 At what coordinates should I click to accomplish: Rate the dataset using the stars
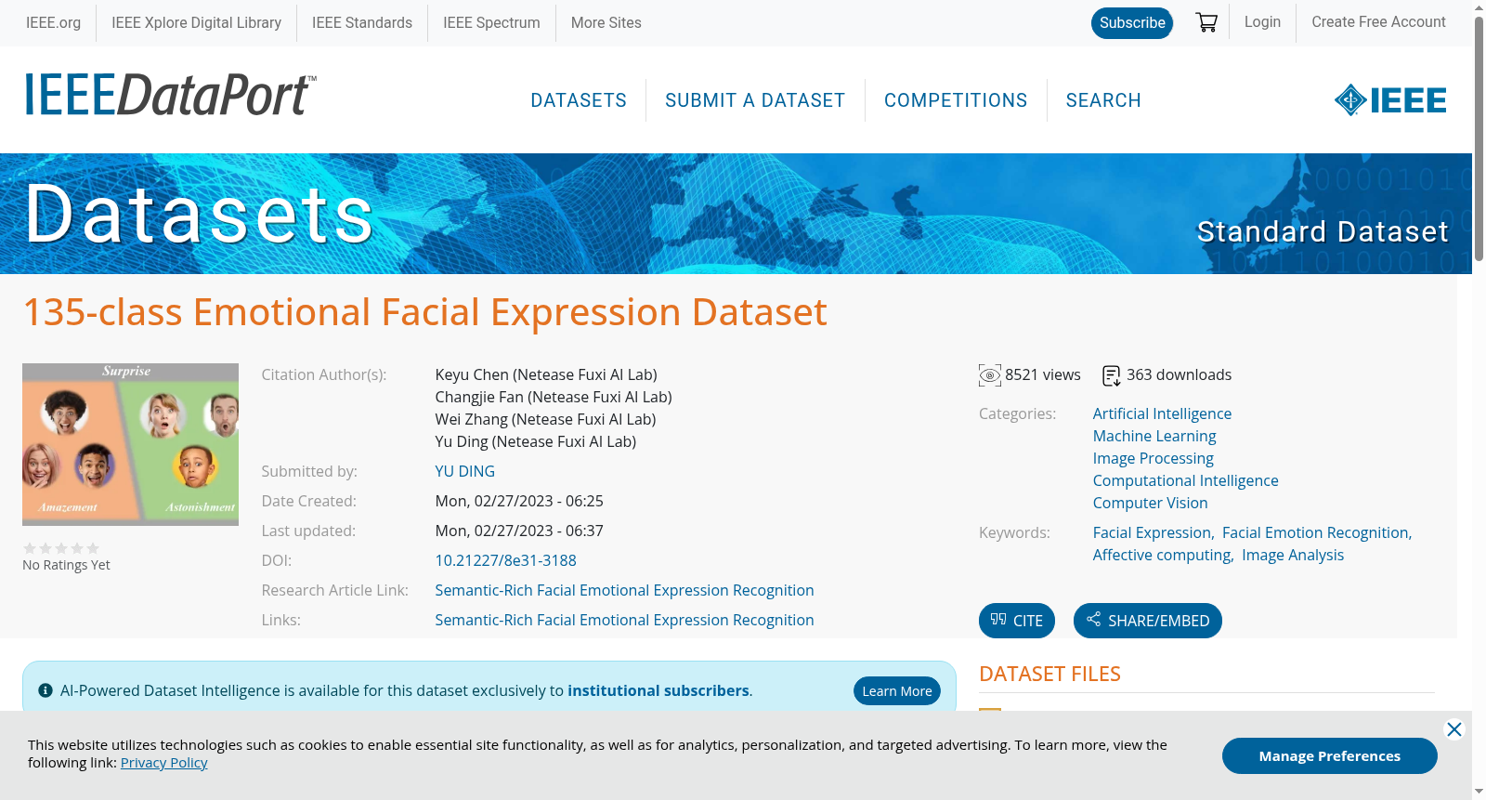click(x=61, y=548)
